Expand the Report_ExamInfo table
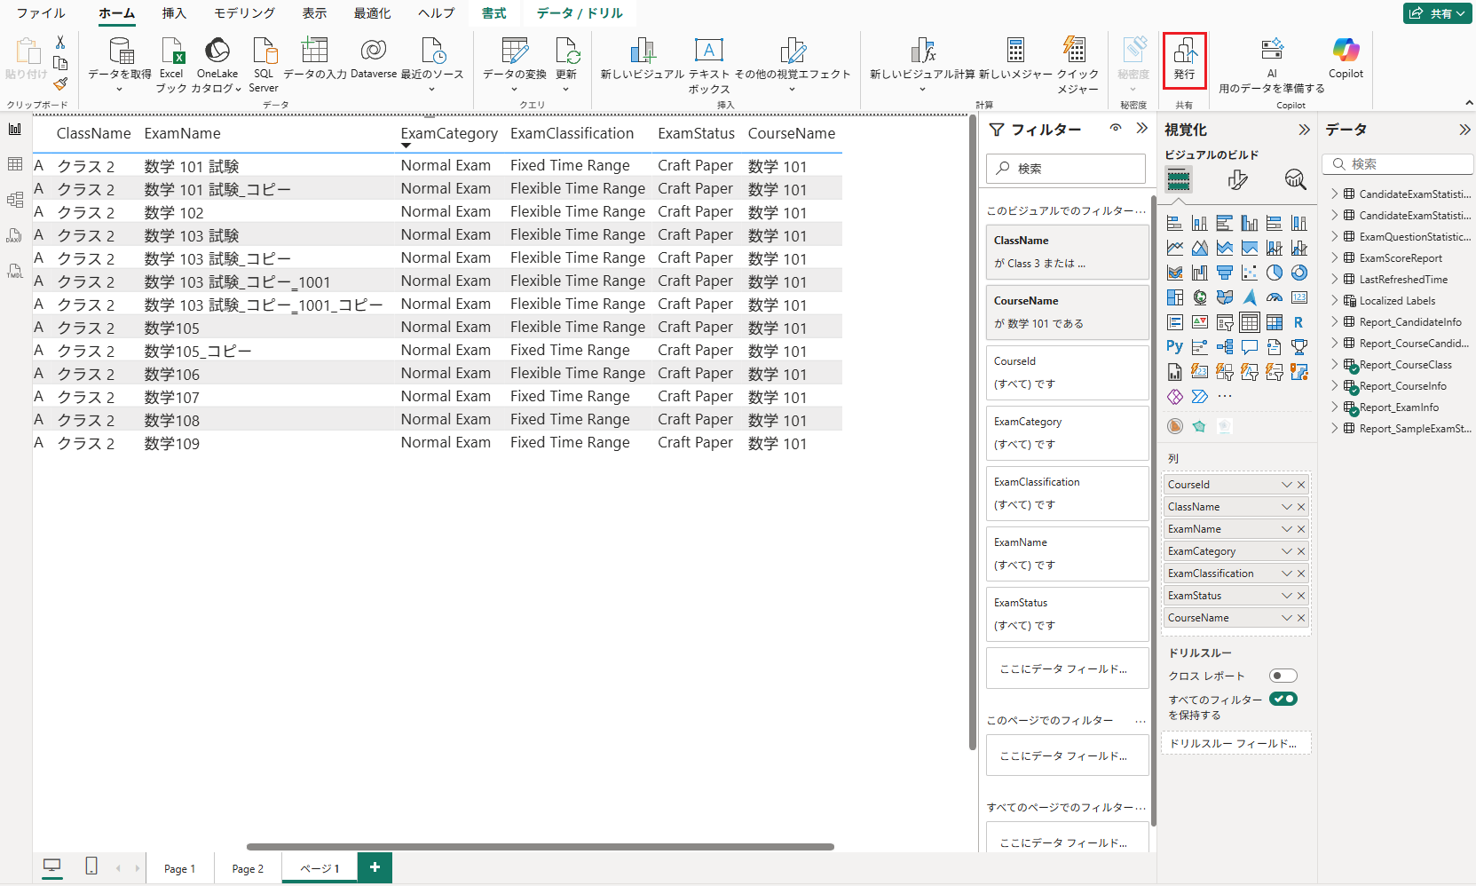1476x886 pixels. point(1335,407)
